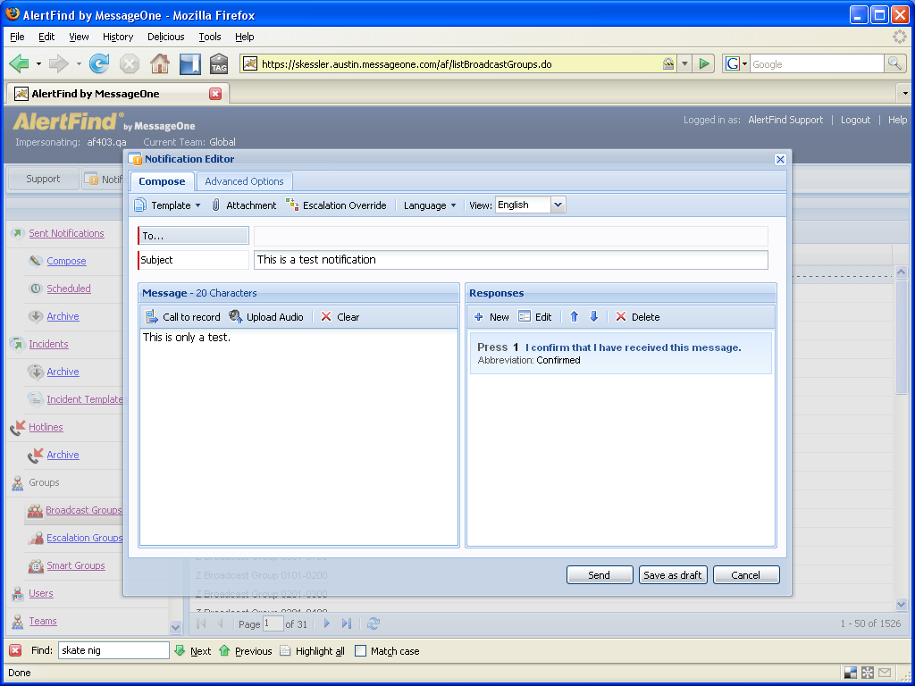Open the Tools menu
This screenshot has height=686, width=915.
point(209,37)
